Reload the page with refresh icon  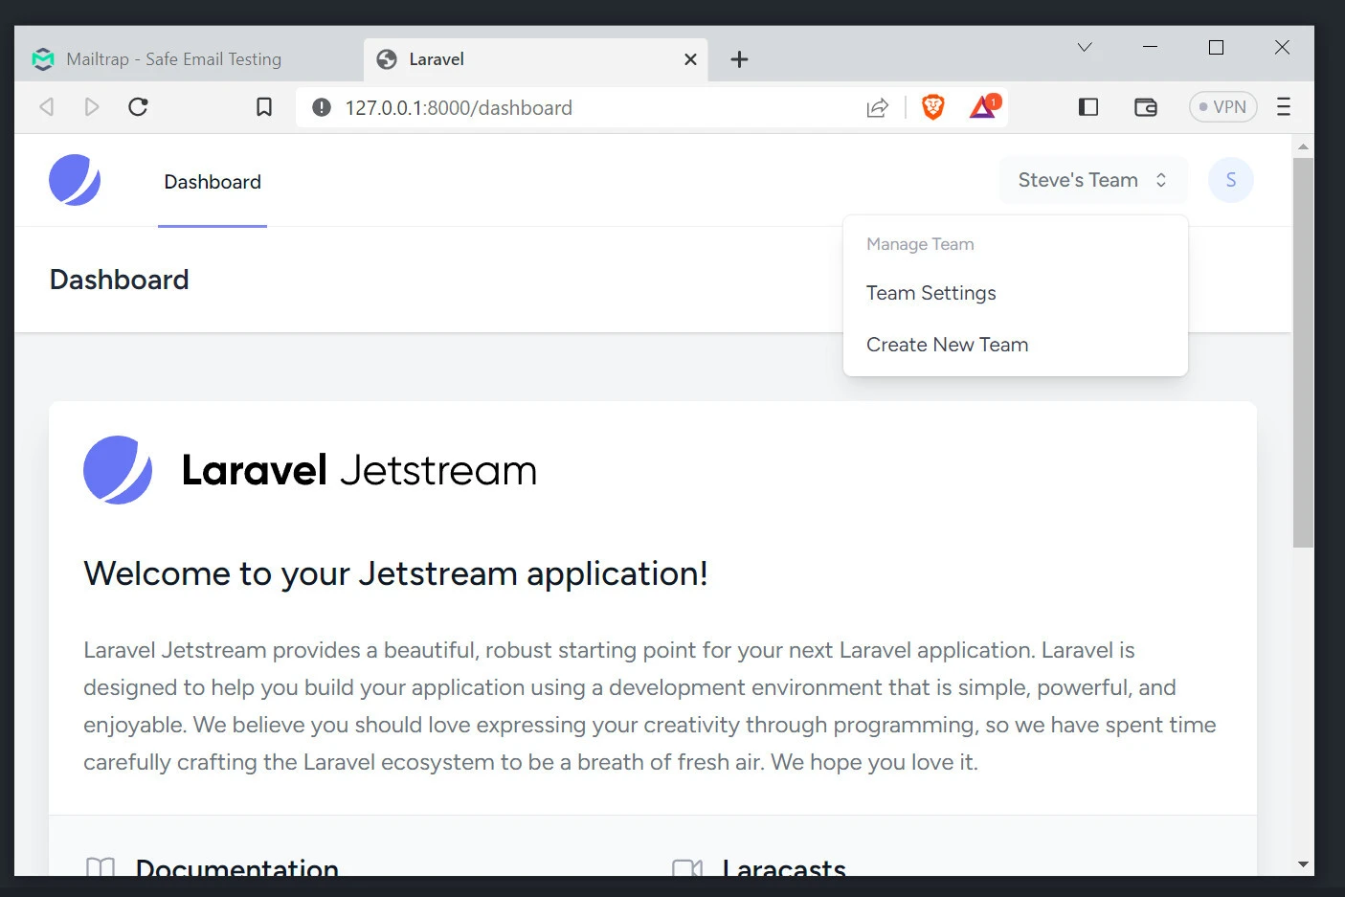(x=138, y=107)
